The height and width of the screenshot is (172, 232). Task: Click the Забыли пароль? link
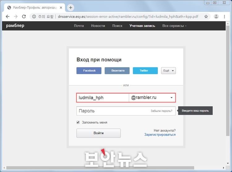[x=161, y=111]
